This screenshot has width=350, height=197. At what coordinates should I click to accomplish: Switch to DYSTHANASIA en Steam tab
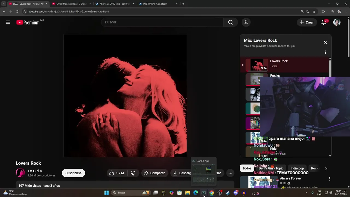point(158,4)
